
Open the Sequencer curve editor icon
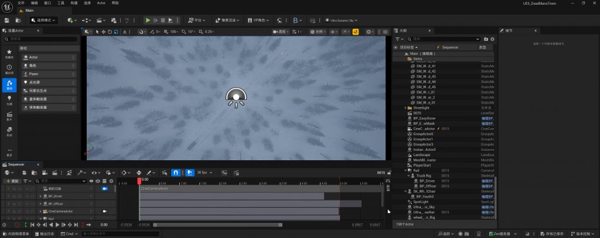coord(223,173)
